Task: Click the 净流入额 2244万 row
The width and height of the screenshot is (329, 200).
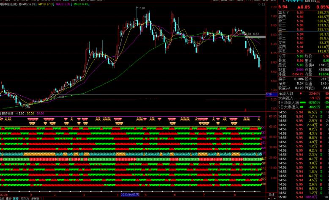Action: point(304,94)
